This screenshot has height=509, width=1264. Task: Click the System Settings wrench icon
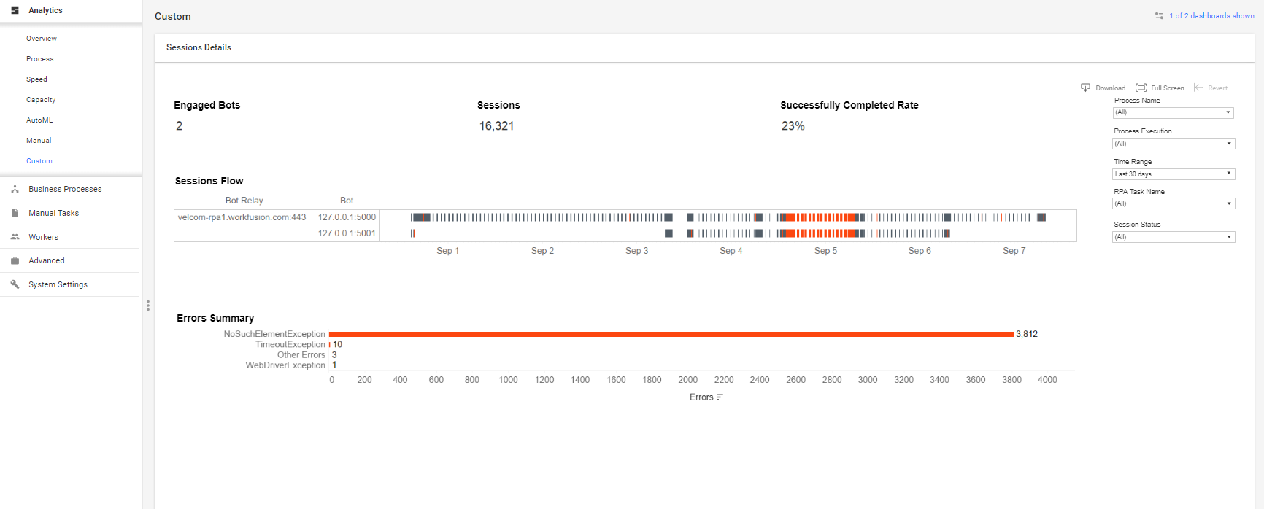tap(15, 284)
